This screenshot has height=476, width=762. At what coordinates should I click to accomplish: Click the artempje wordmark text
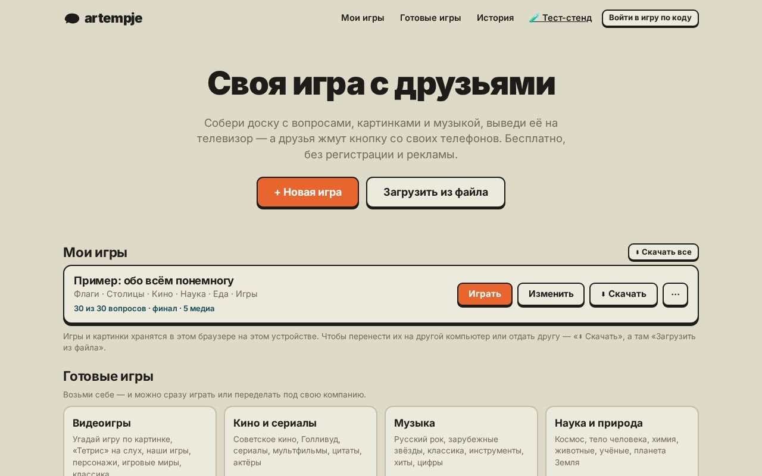click(113, 18)
